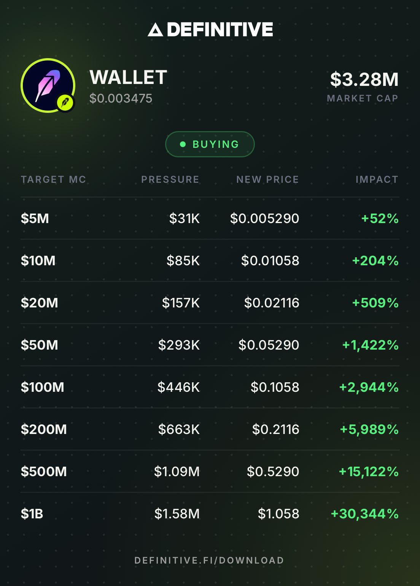
Task: Click the WALLET token feather avatar
Action: click(x=48, y=86)
